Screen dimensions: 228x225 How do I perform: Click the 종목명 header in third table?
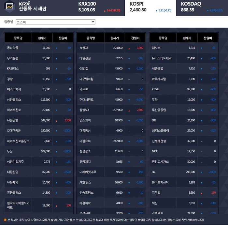pyautogui.click(x=163, y=38)
